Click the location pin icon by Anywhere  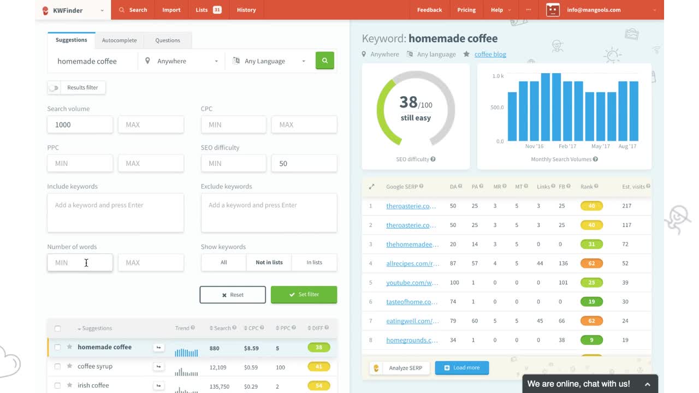tap(147, 61)
